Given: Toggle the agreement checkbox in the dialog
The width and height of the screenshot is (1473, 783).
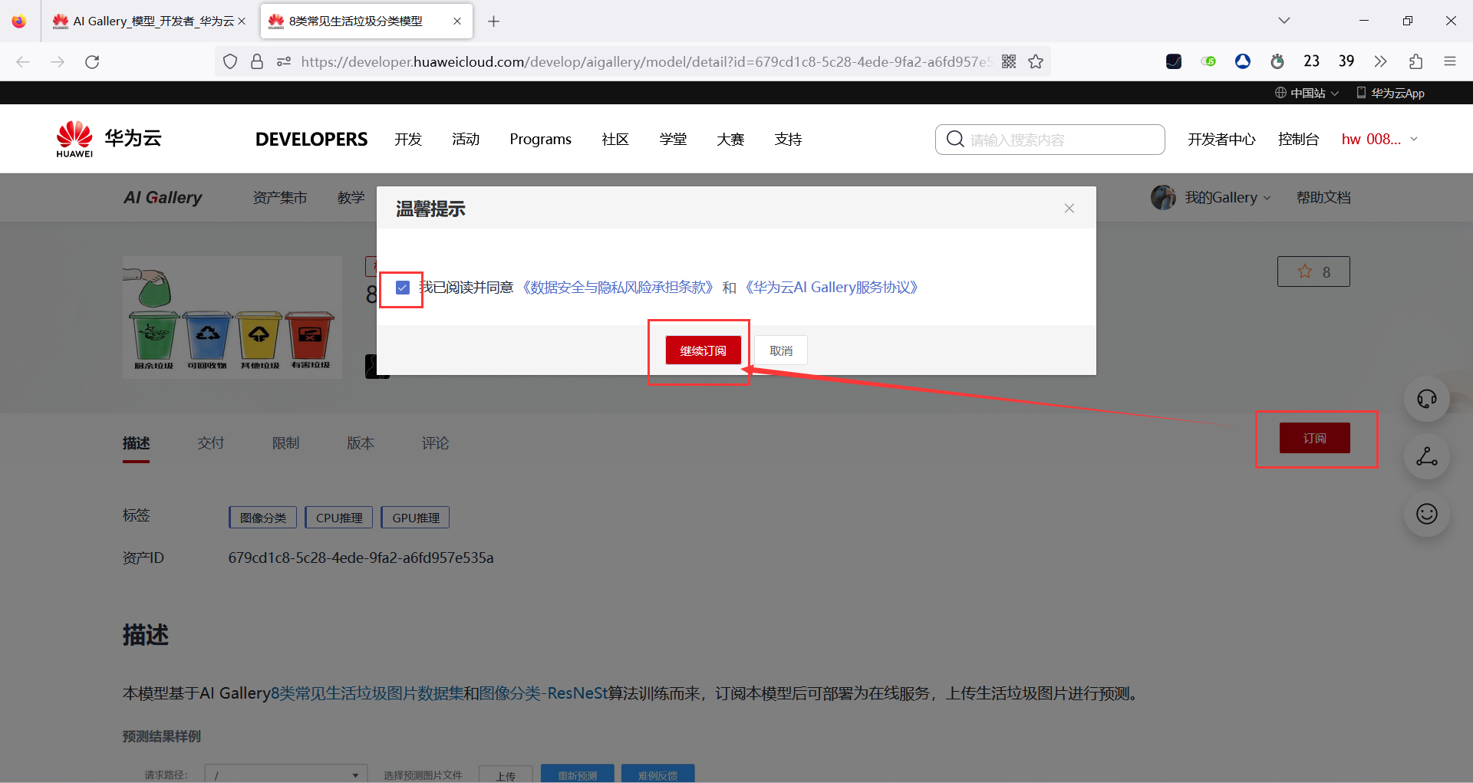Looking at the screenshot, I should click(x=402, y=287).
